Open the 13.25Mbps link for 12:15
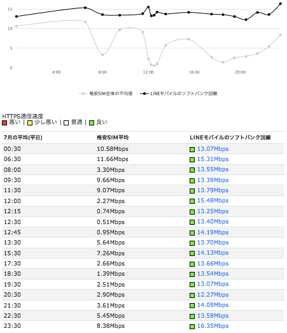Image resolution: width=287 pixels, height=333 pixels. pos(213,211)
